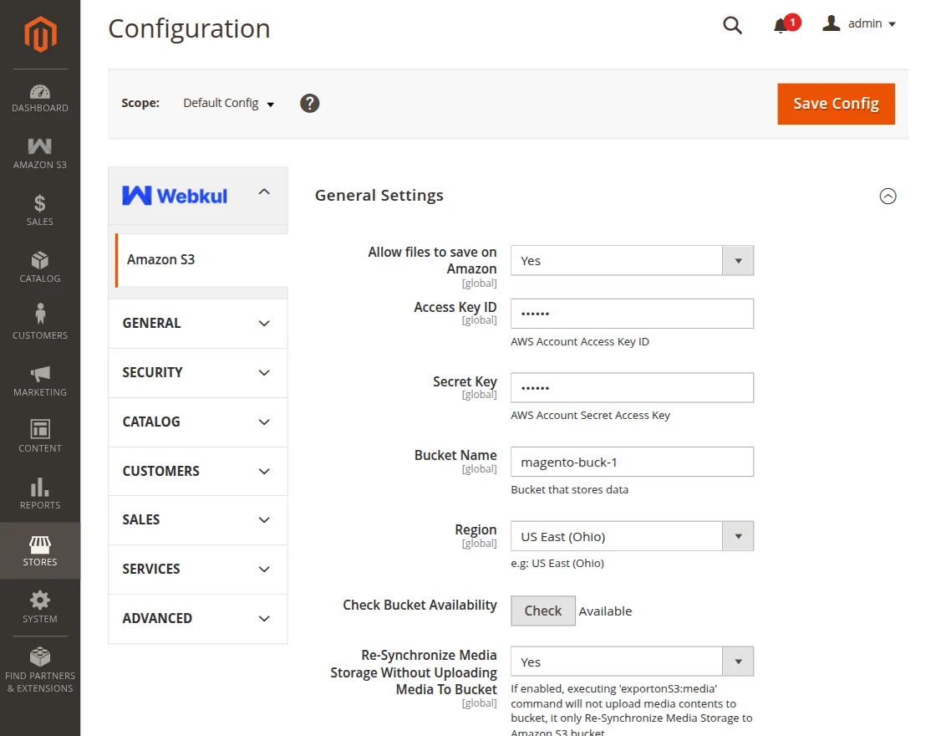This screenshot has height=736, width=936.
Task: Expand the SECURITY configuration group
Action: pos(197,373)
